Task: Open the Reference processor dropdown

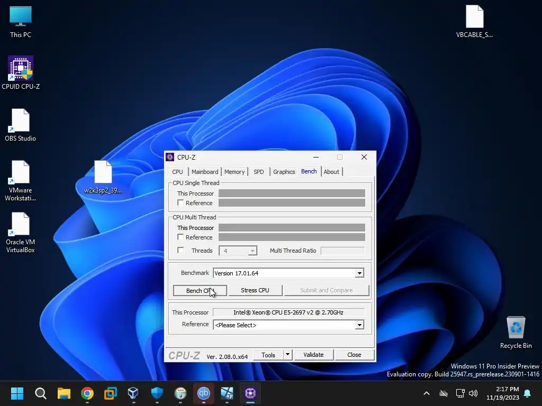Action: (359, 325)
